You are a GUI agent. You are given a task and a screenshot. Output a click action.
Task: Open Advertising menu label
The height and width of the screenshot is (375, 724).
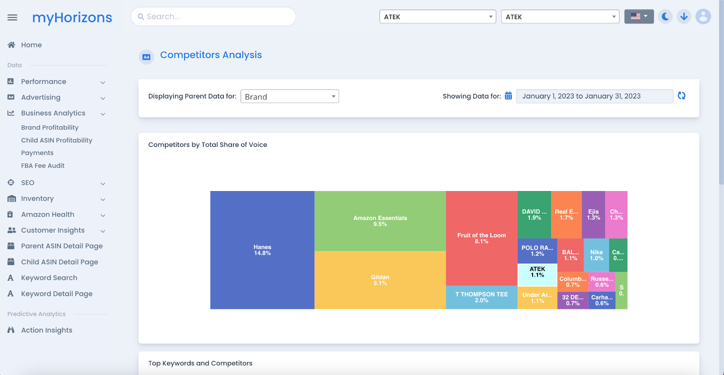pos(40,97)
